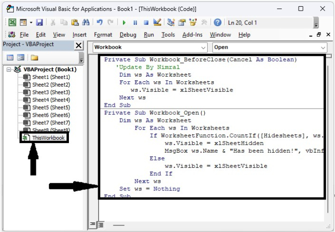Viewport: 335px width, 232px height.
Task: Click the Set ws = Nothing code line
Action: 149,189
